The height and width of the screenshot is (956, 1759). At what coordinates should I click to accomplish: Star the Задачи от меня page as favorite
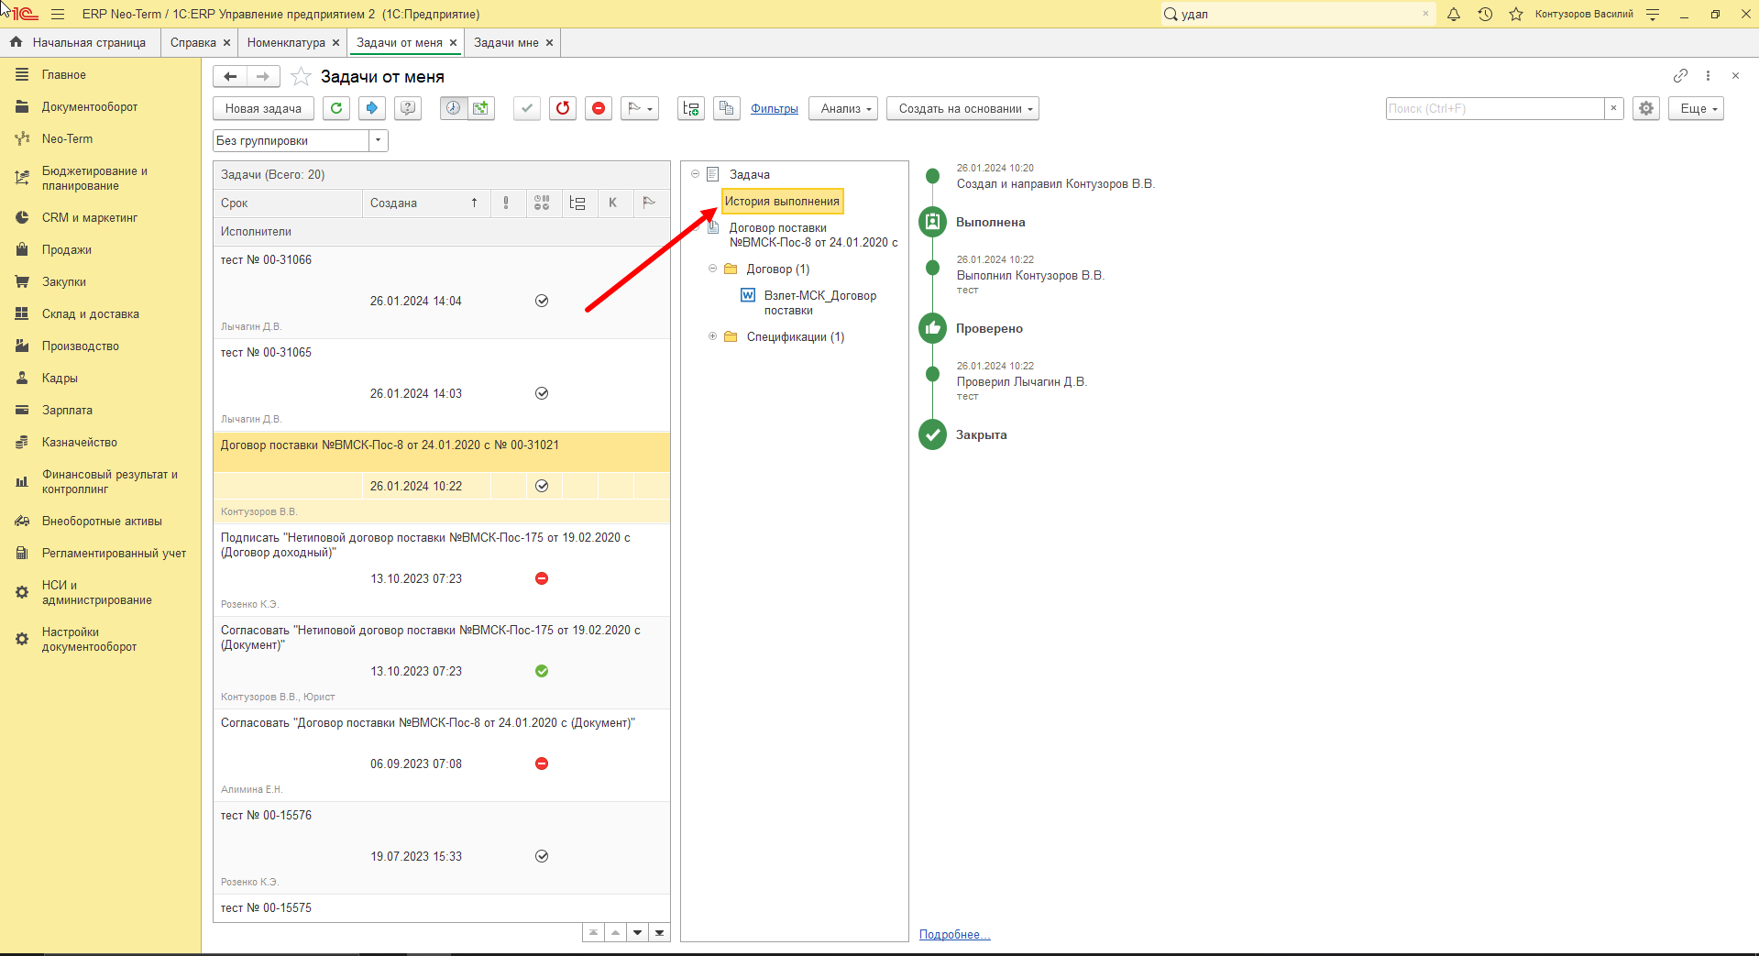tap(301, 77)
